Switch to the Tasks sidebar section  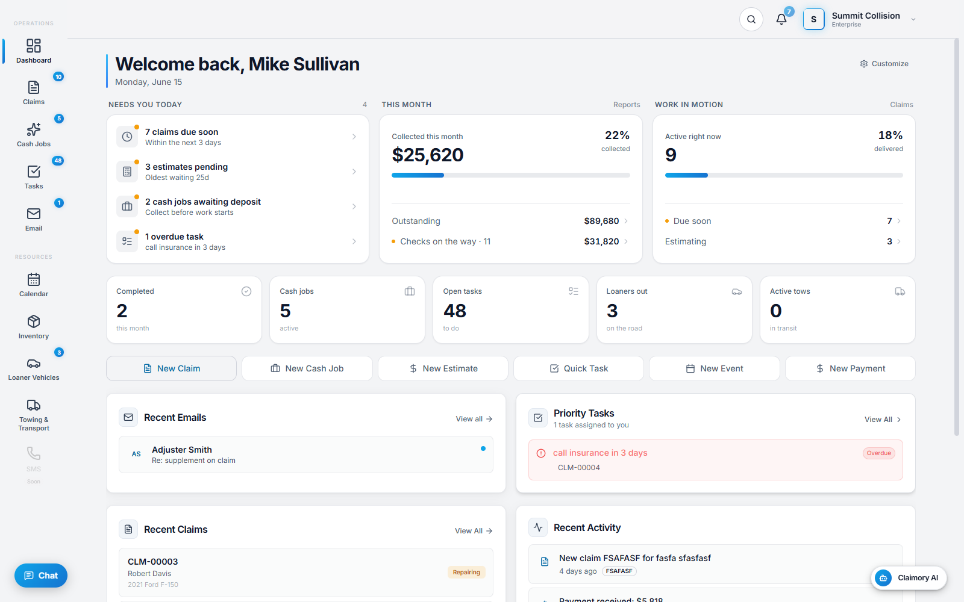pos(34,177)
